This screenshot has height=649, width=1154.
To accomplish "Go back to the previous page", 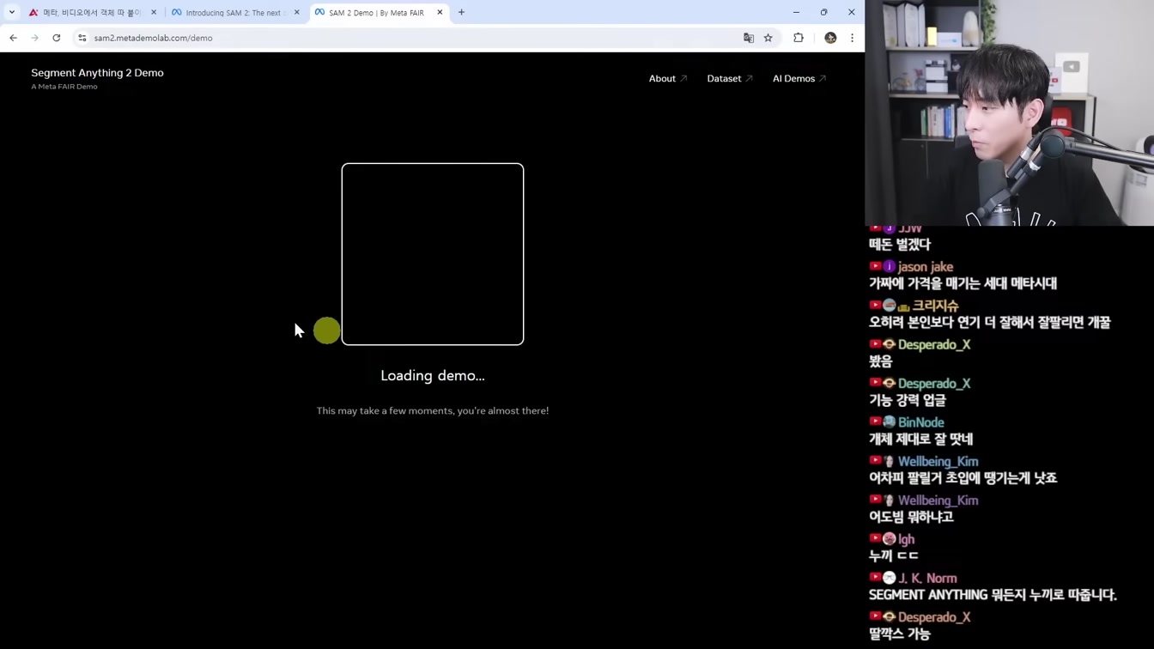I will pos(13,38).
